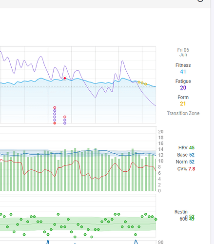Click the red dot on the Fitness line

pos(65,78)
